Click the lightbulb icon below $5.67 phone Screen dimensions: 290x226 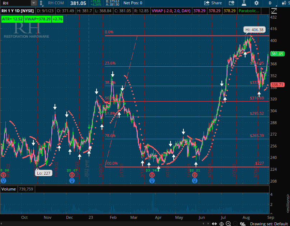point(72,180)
